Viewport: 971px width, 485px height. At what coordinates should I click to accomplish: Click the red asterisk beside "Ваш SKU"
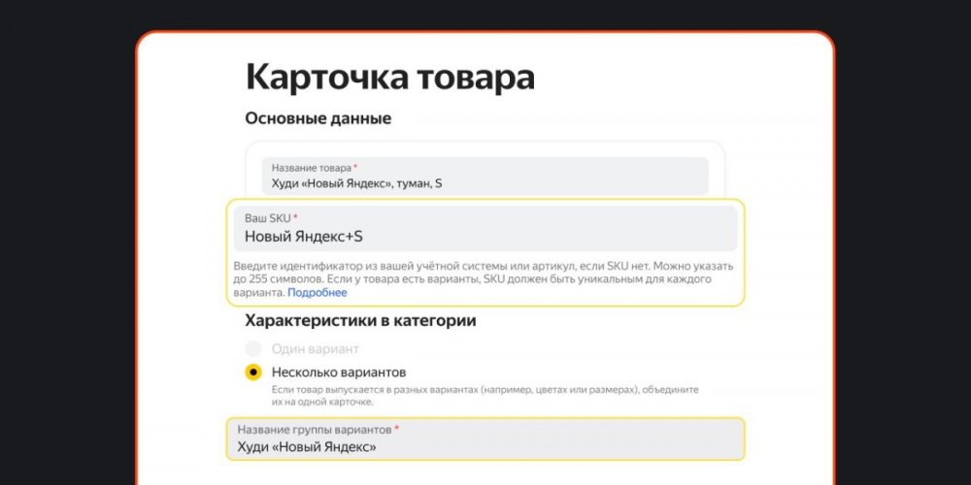[x=295, y=218]
